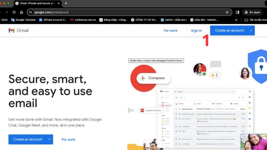This screenshot has width=267, height=150.
Task: Click the Gmail logo in header
Action: (x=19, y=30)
